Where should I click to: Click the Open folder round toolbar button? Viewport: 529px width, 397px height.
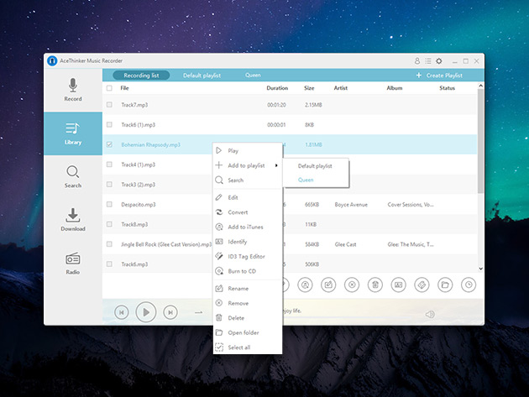(x=445, y=285)
